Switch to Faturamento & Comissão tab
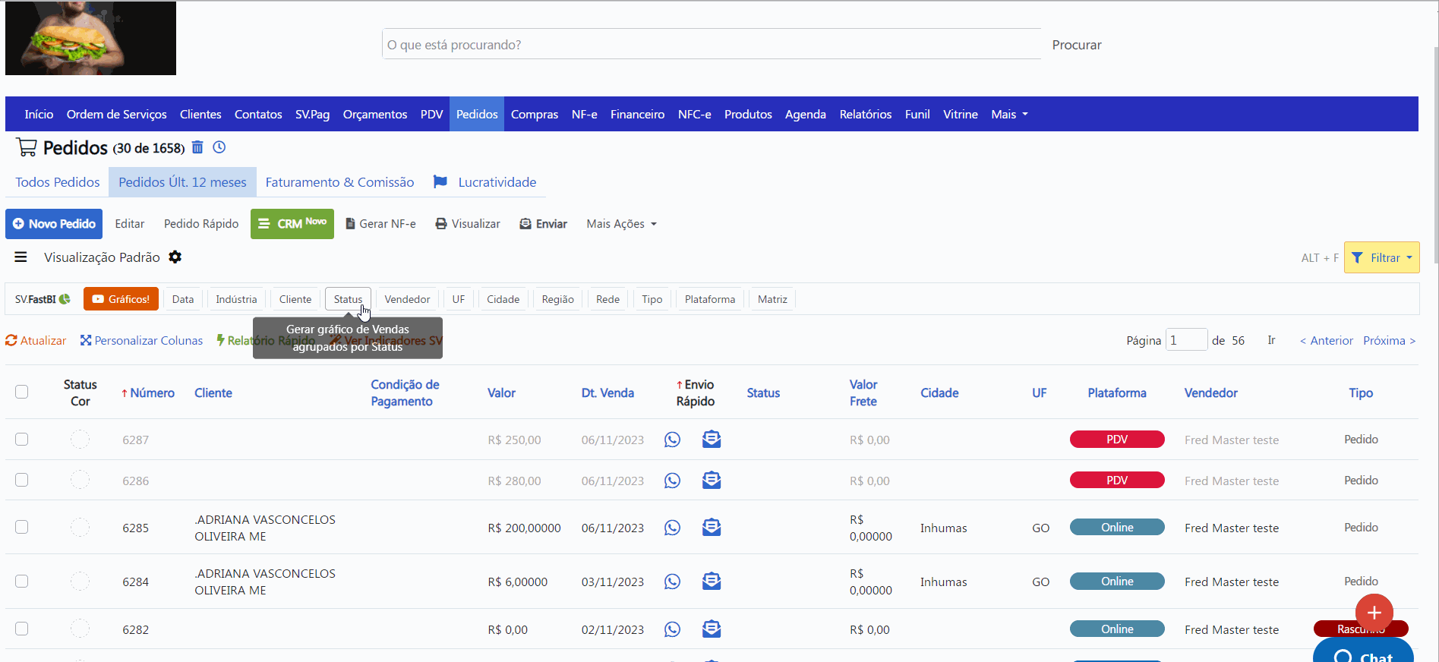The image size is (1439, 662). coord(339,182)
